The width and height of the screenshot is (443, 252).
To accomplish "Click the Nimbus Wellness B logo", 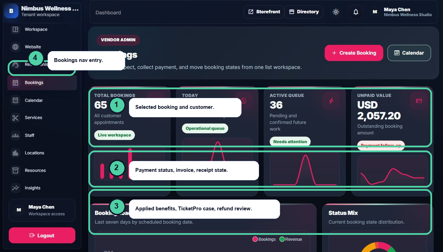I will click(11, 11).
